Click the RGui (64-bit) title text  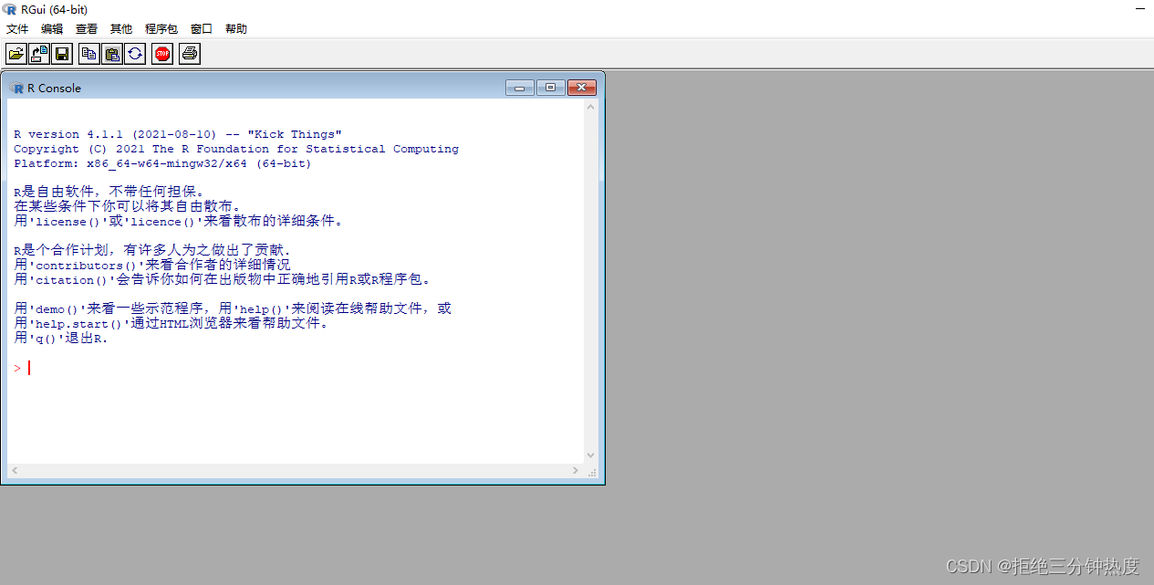click(x=55, y=10)
